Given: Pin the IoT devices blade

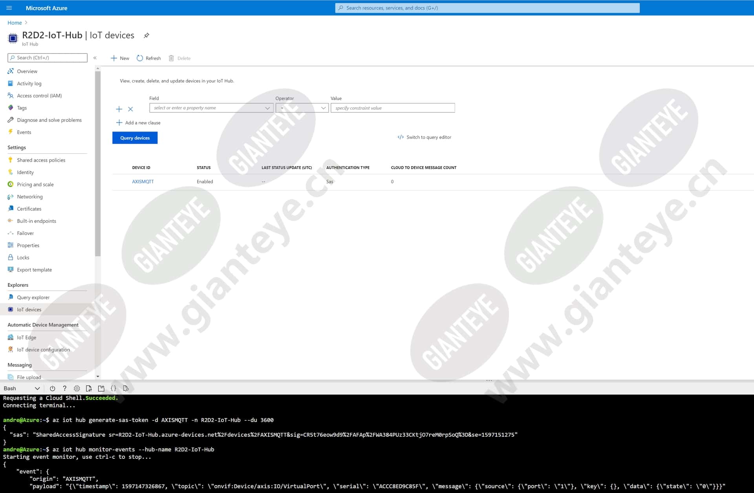Looking at the screenshot, I should pos(146,35).
